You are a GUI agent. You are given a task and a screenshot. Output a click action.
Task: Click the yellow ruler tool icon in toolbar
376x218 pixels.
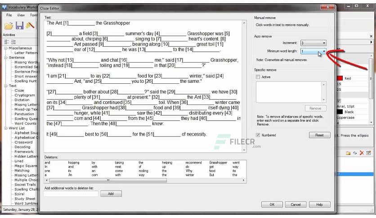coord(30,25)
